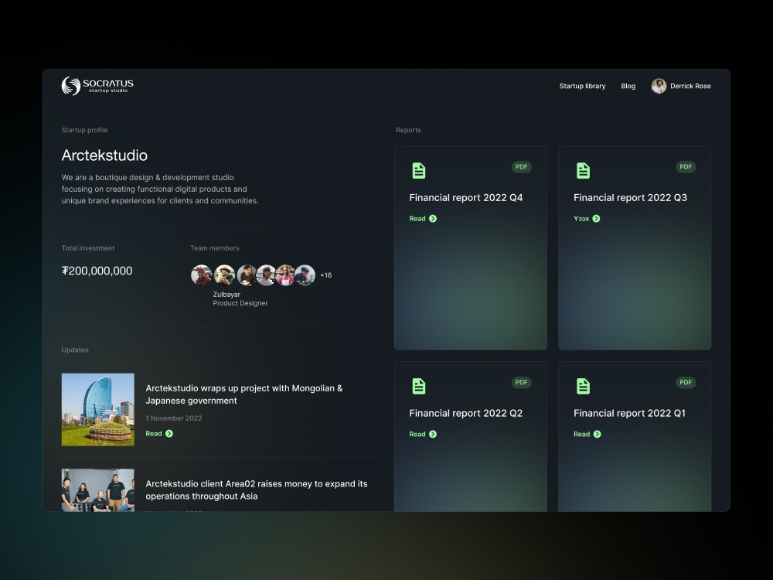The image size is (773, 580).
Task: Open the Financial report 2022 Q1 title
Action: click(629, 413)
